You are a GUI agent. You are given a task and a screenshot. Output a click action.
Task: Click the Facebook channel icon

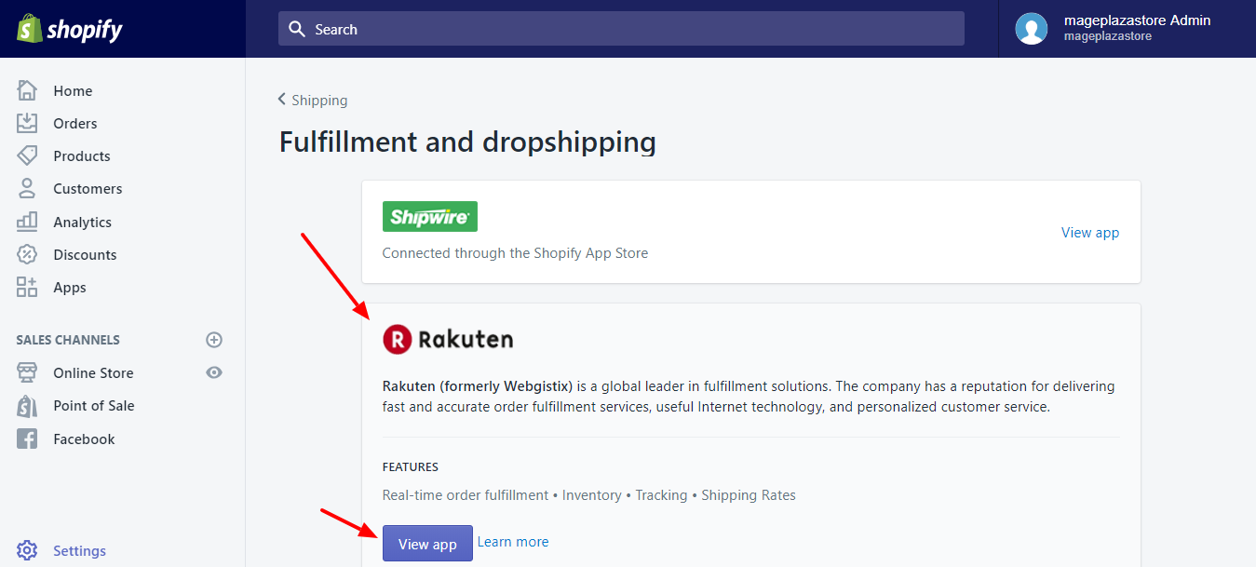(27, 439)
